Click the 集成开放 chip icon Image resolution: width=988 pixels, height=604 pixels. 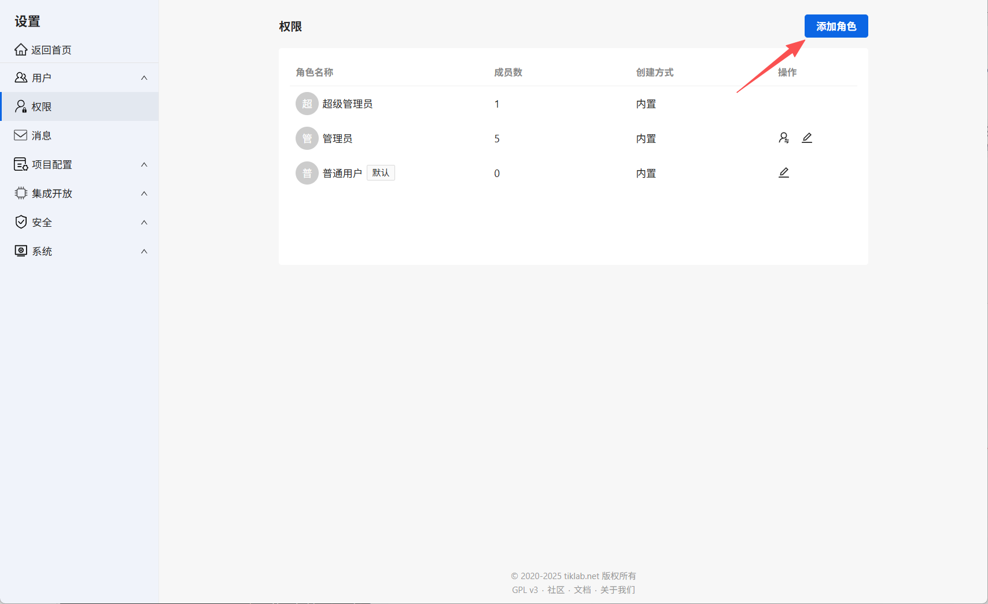21,193
